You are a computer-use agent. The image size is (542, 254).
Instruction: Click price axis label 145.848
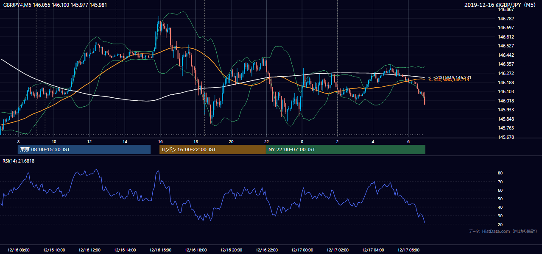click(x=506, y=119)
